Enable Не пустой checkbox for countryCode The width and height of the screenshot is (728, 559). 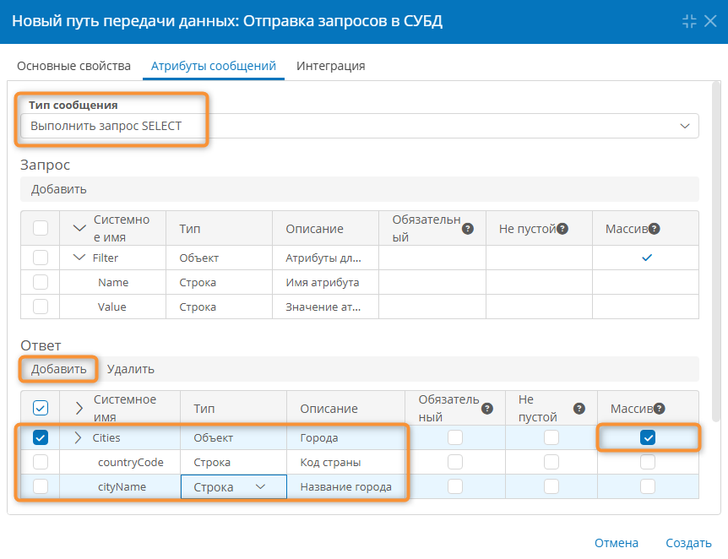(x=551, y=462)
